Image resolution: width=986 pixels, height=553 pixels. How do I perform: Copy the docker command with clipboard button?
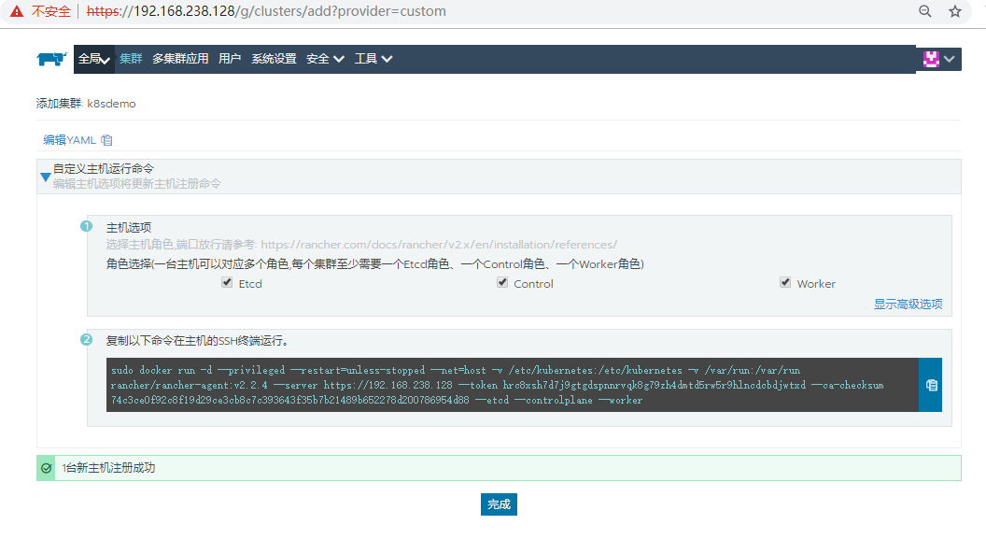coord(931,385)
